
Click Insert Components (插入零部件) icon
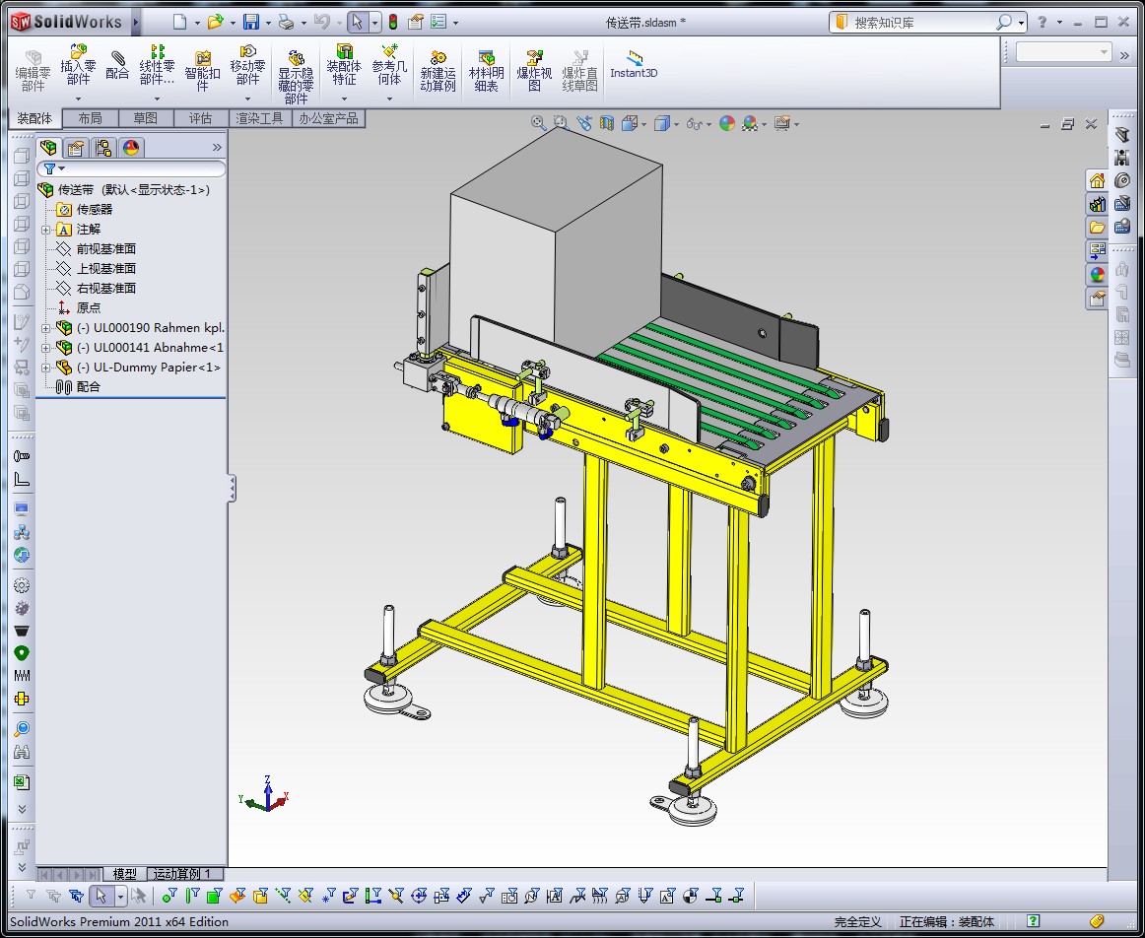(x=78, y=64)
